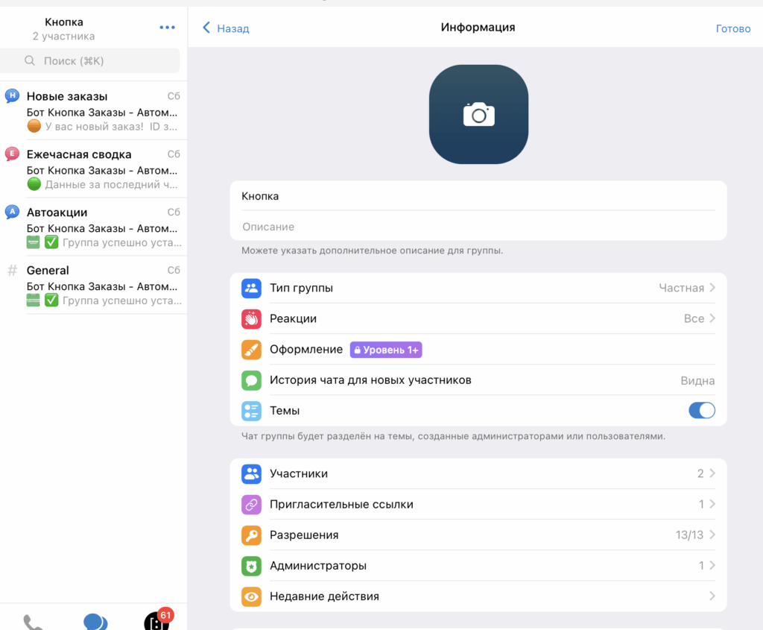This screenshot has height=630, width=763.
Task: Focus the Поиск search field
Action: coord(90,60)
